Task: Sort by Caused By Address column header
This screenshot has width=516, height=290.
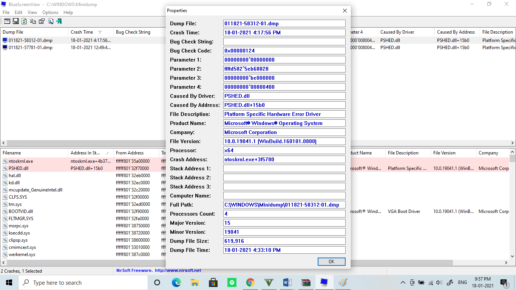Action: coord(457,32)
